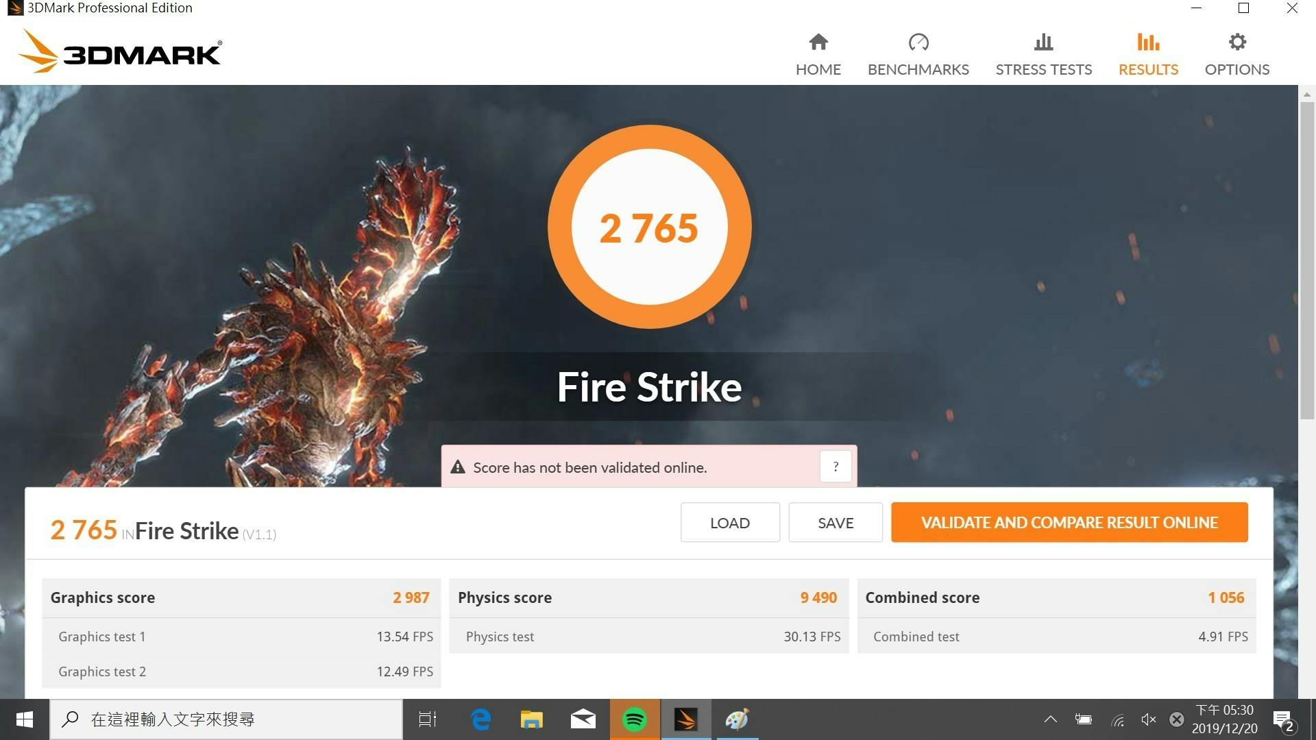Switch to the RESULTS tab
Screen dimensions: 1316x740
tap(1148, 69)
